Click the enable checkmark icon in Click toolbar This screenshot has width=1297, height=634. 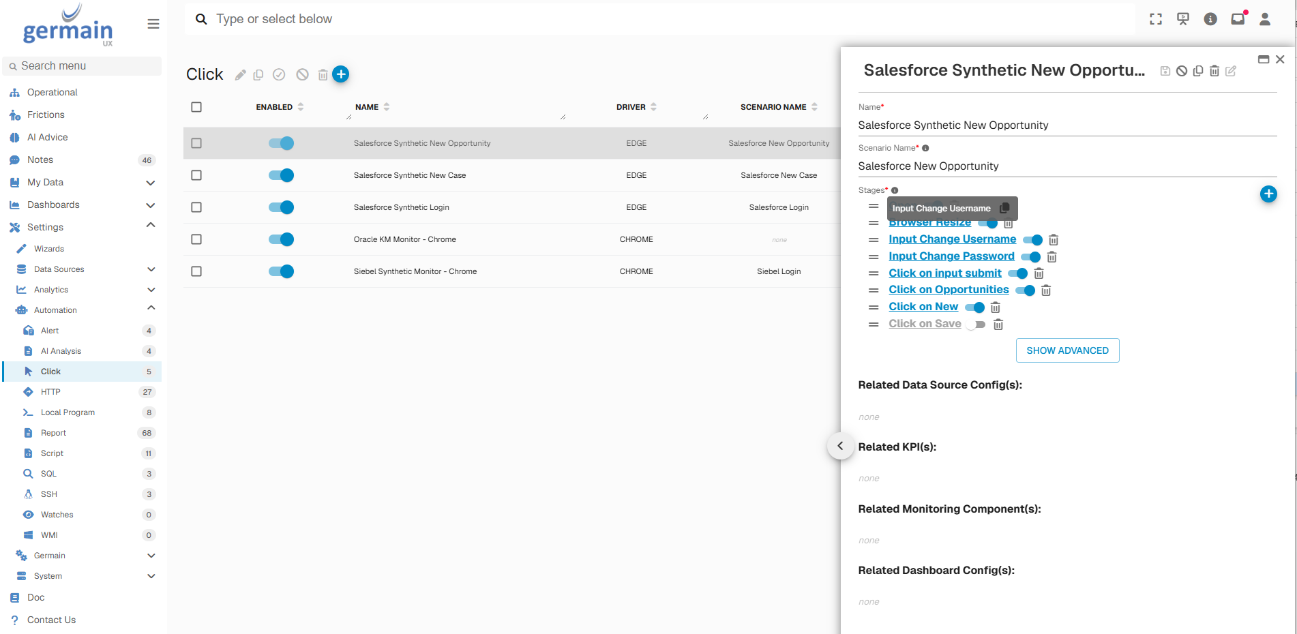279,75
